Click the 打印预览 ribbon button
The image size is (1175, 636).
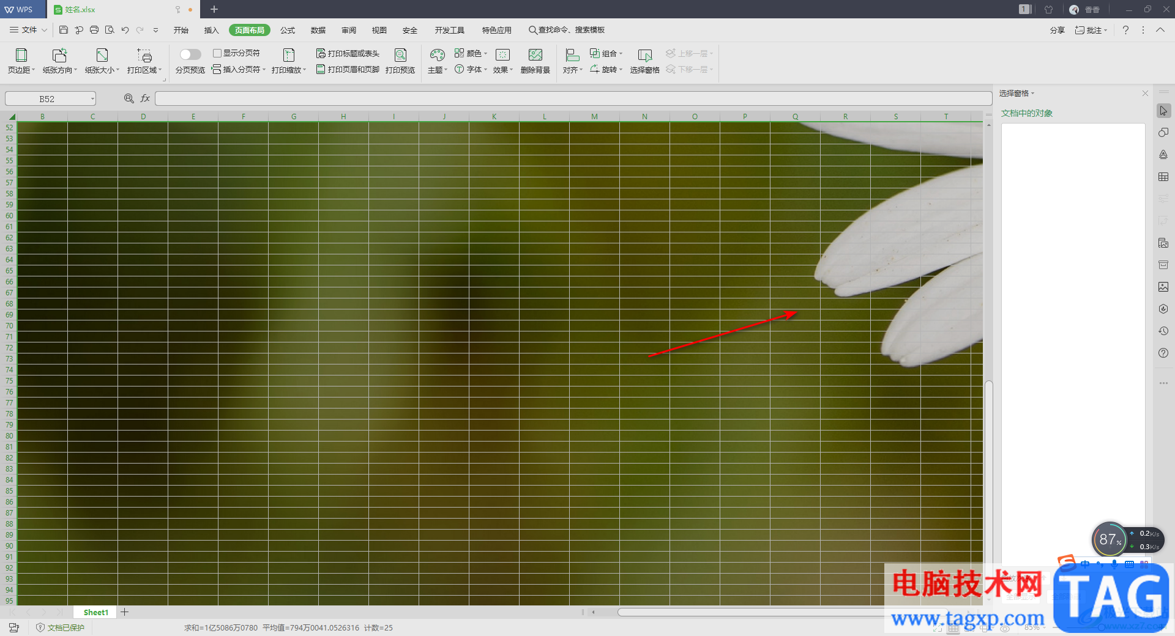[x=400, y=61]
